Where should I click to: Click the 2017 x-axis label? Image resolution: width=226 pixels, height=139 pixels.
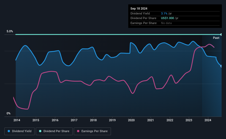coord(74,120)
